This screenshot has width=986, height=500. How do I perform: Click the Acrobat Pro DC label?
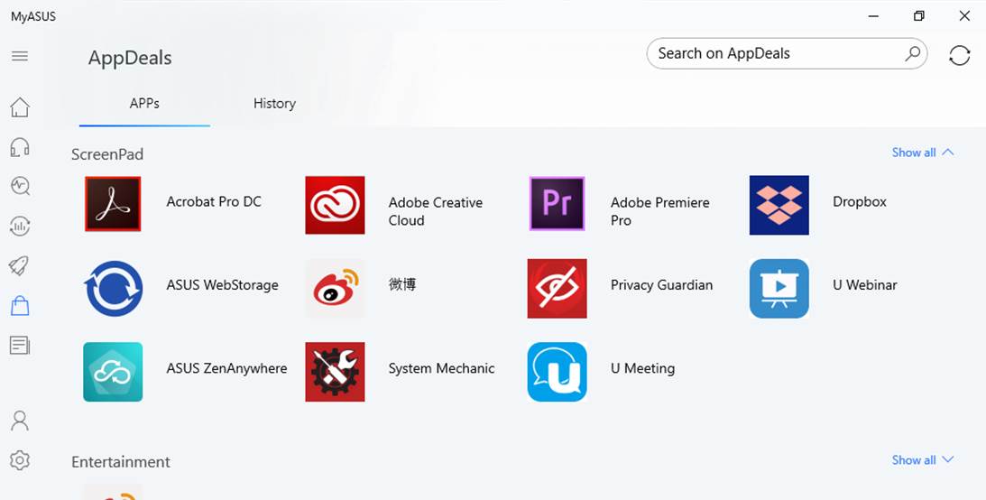pos(214,202)
